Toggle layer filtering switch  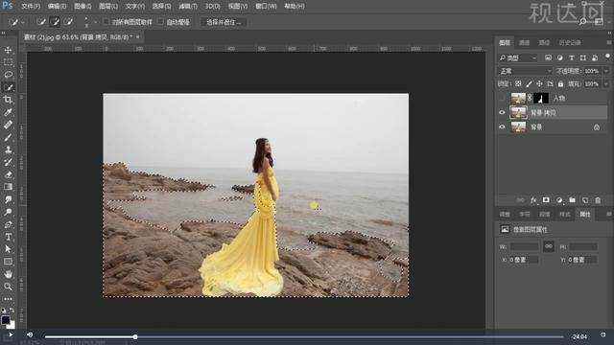pyautogui.click(x=607, y=57)
